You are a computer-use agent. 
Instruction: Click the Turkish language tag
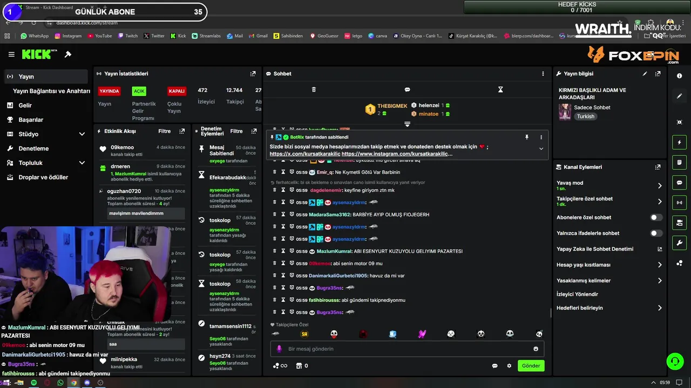coord(585,116)
